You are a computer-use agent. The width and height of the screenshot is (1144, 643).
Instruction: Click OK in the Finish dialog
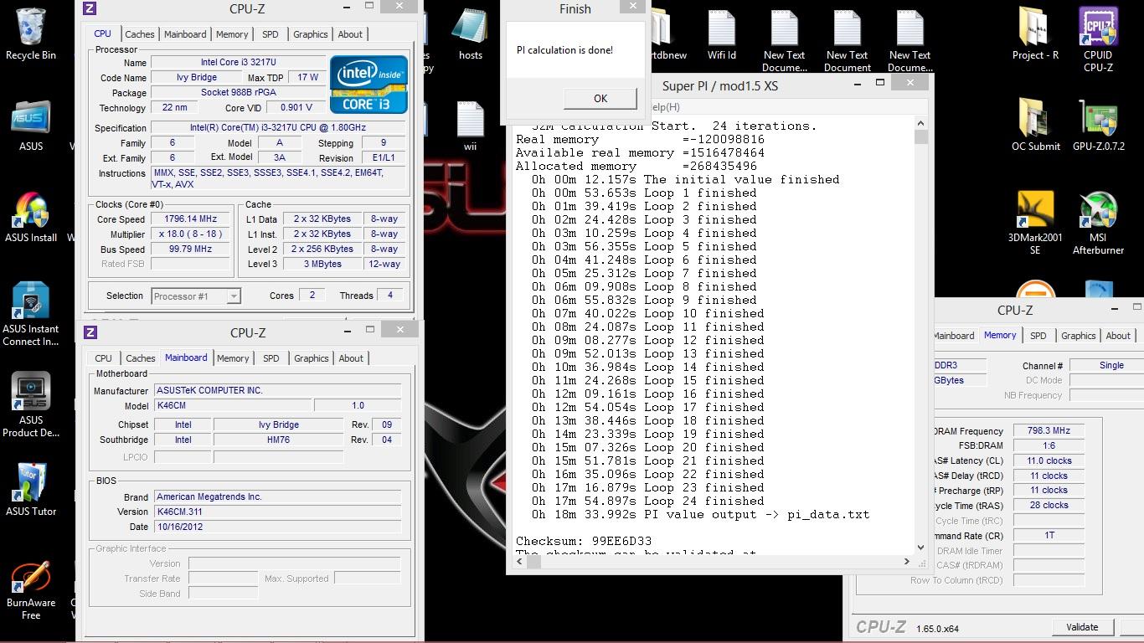pos(600,98)
